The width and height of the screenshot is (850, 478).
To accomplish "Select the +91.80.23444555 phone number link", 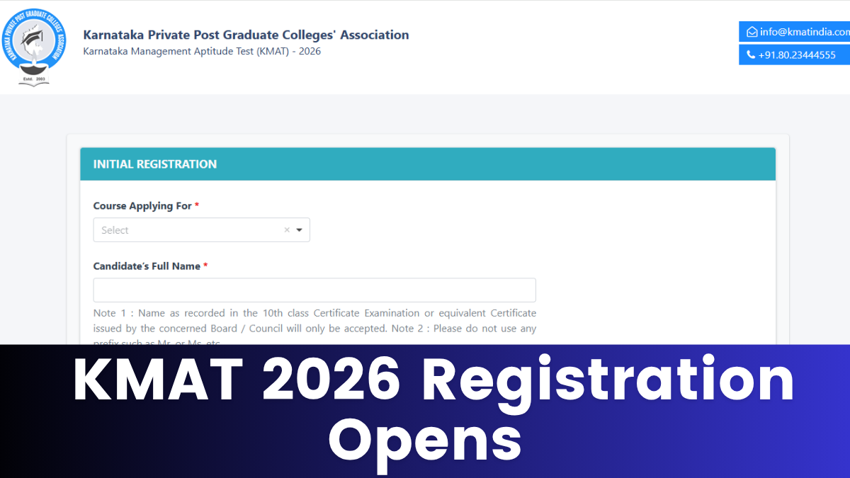I will (x=797, y=55).
